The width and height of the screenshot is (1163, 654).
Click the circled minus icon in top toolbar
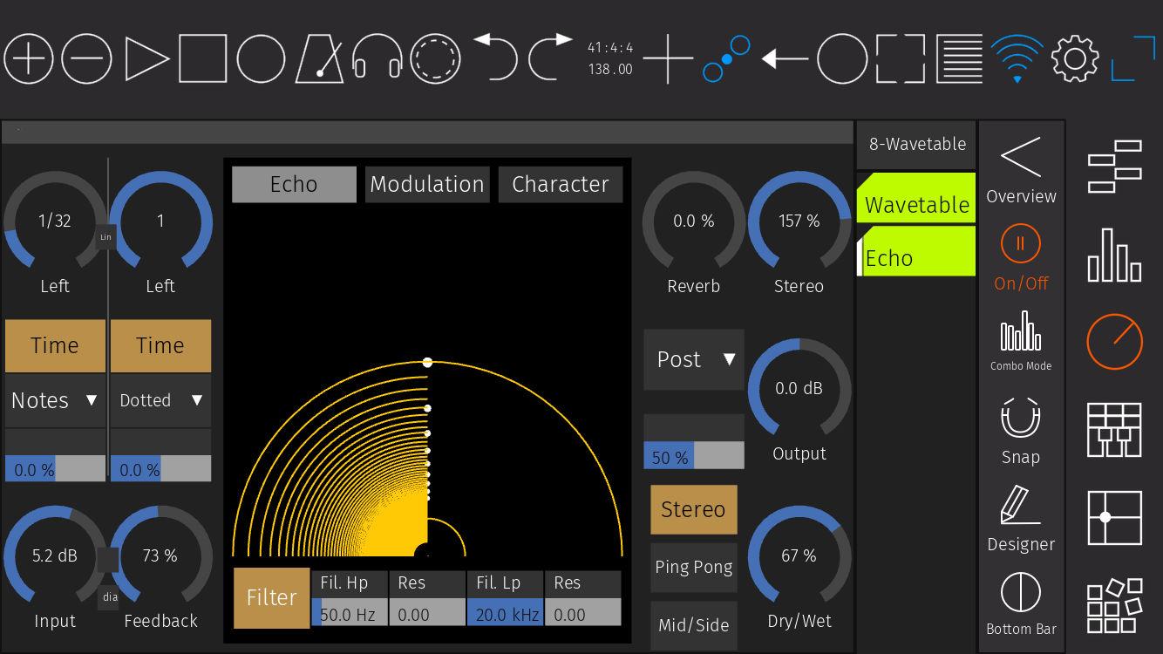click(87, 58)
